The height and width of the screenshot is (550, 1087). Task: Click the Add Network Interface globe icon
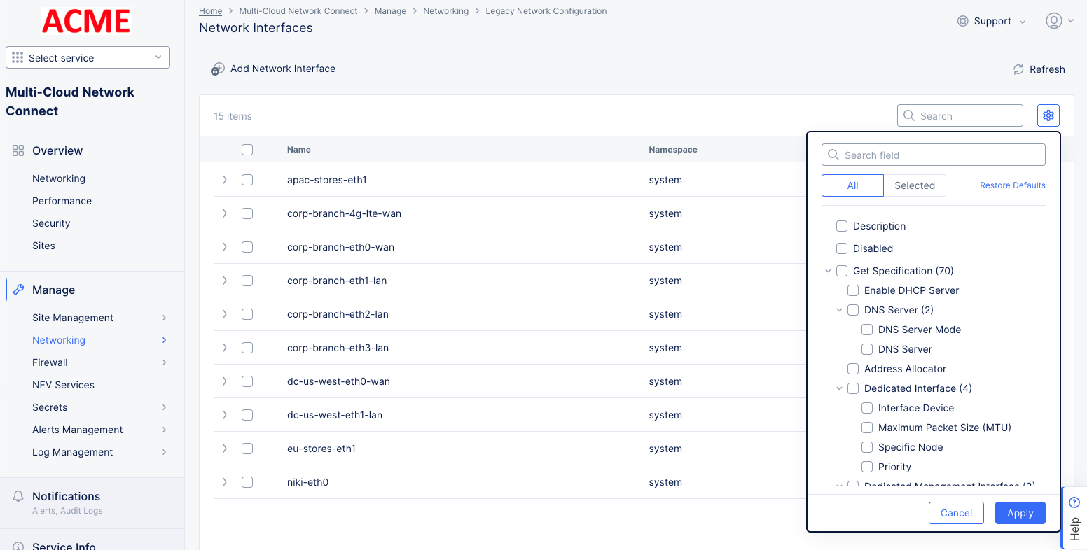[x=218, y=69]
